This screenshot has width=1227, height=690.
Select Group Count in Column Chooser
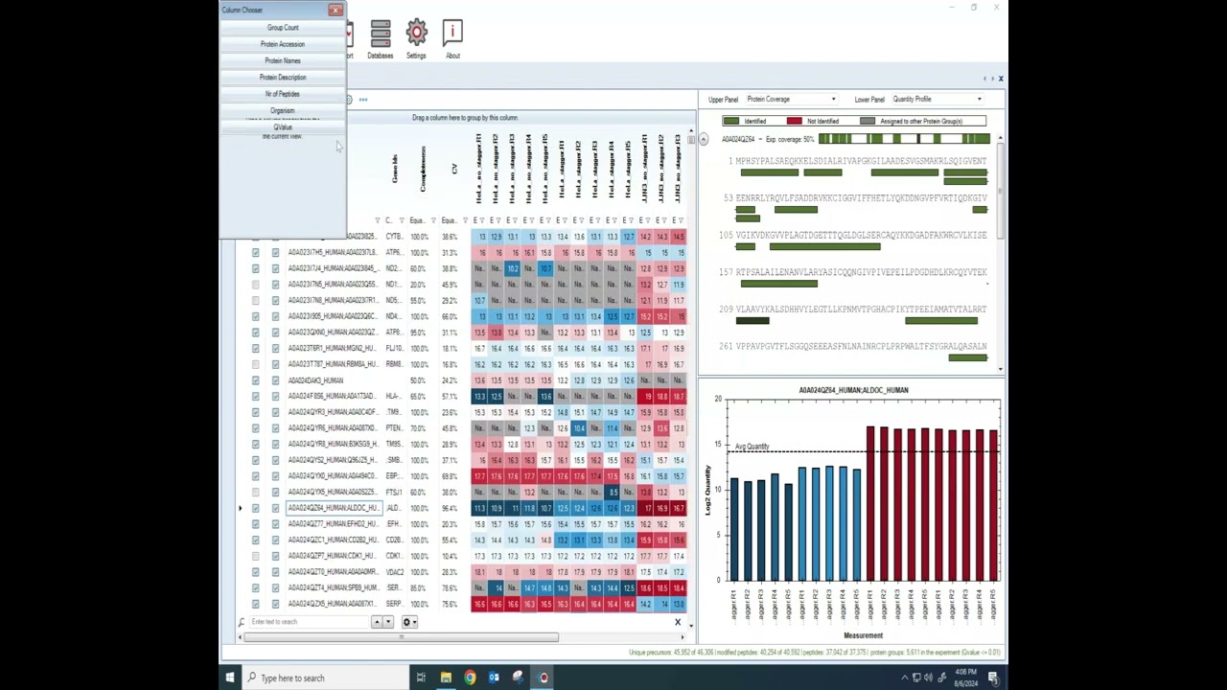coord(283,27)
